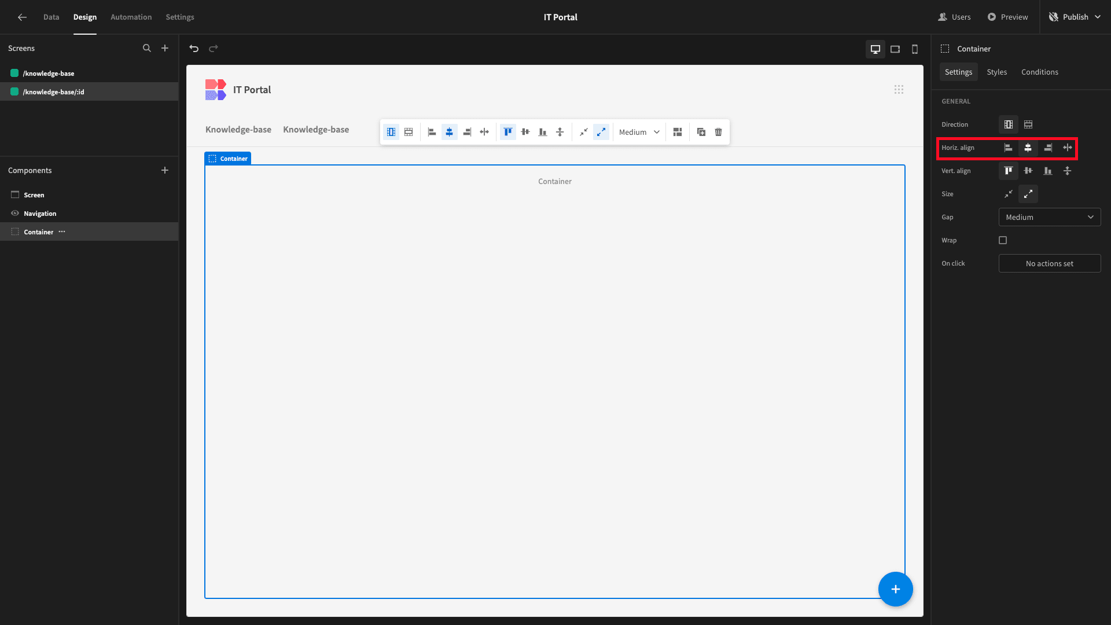
Task: Set Vert. align to bottom in panel
Action: point(1048,171)
